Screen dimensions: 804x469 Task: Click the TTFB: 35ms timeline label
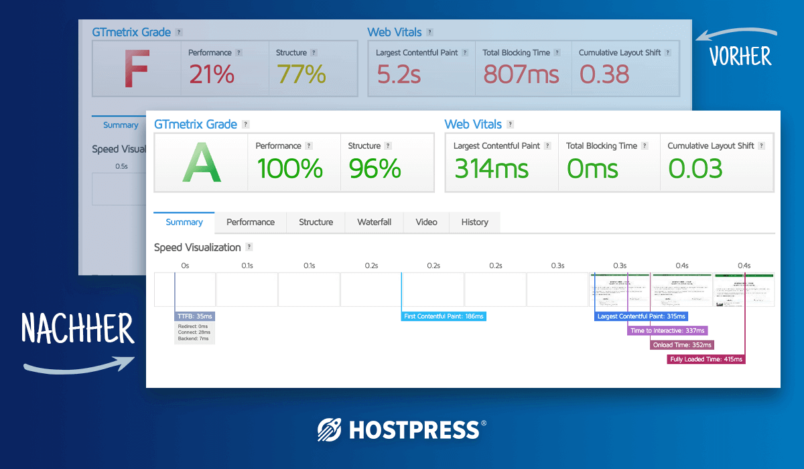tap(194, 316)
